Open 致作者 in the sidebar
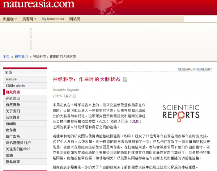 click(x=25, y=130)
